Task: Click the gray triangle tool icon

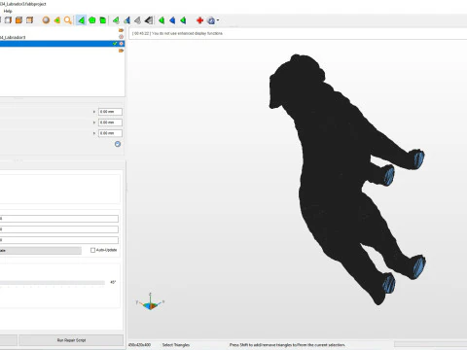Action: [137, 20]
